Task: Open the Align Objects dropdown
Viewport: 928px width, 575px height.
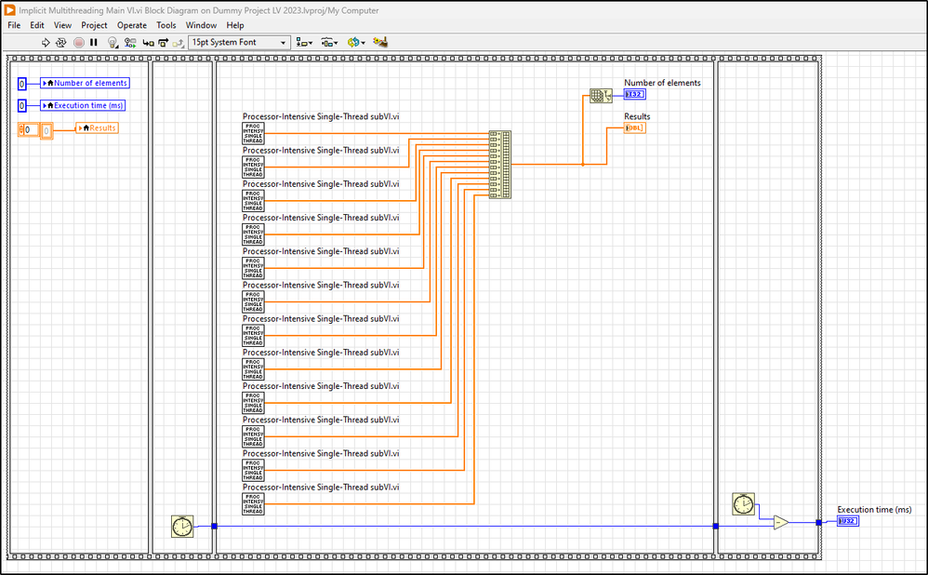Action: point(305,42)
